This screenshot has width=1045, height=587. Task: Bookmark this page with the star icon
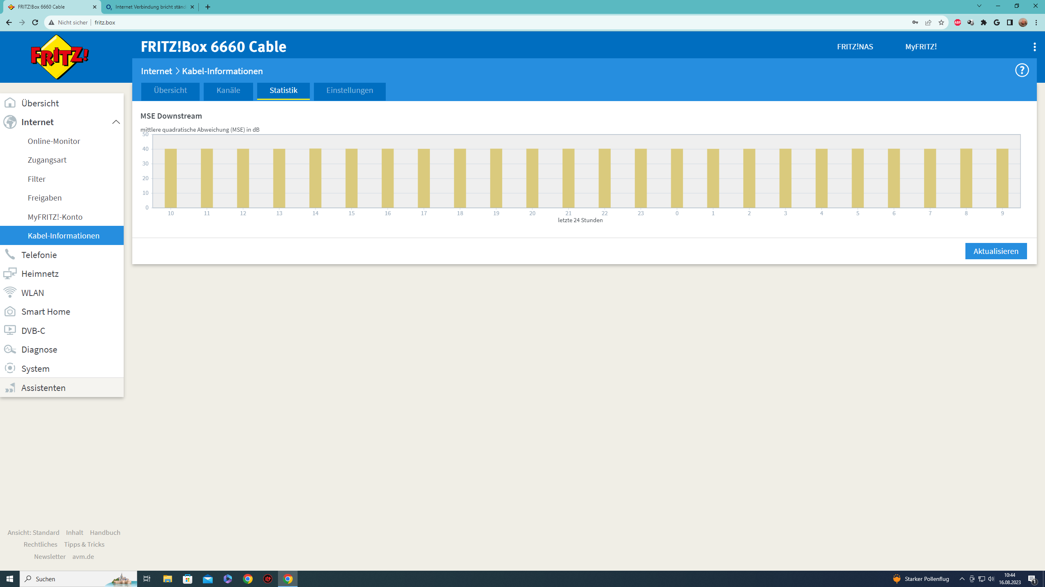click(x=941, y=22)
